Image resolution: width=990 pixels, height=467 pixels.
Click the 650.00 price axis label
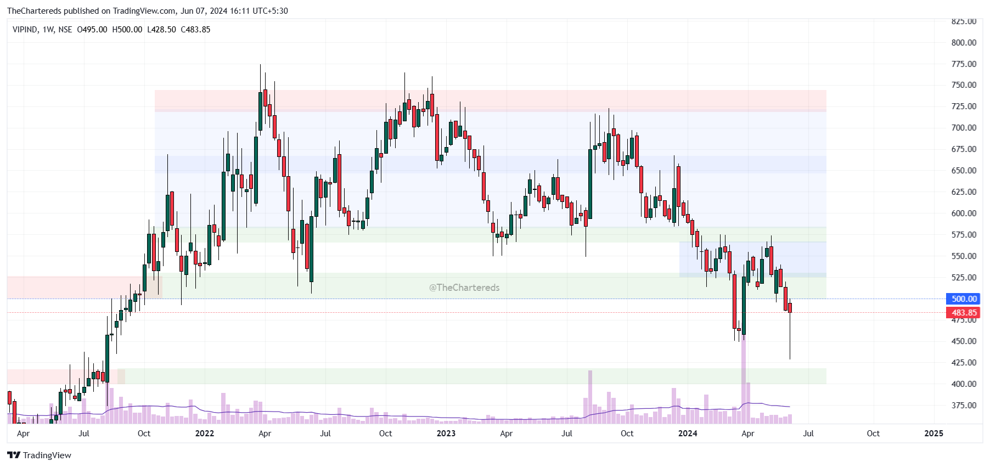[964, 171]
